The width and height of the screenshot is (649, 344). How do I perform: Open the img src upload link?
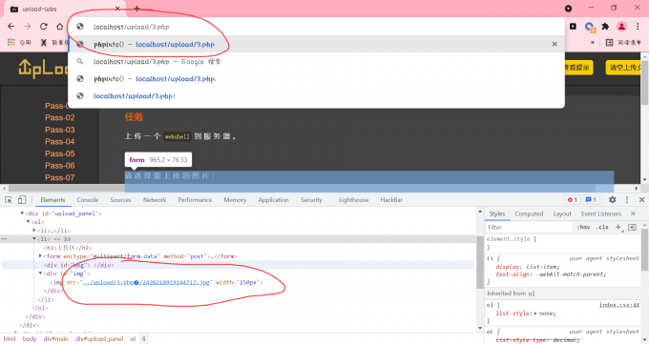point(147,282)
